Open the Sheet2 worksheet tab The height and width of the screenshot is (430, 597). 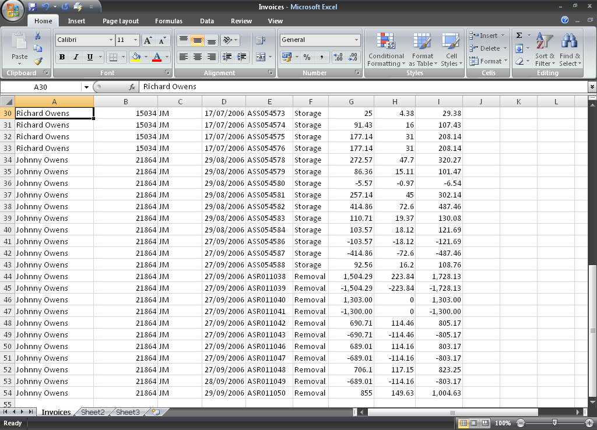coord(93,412)
